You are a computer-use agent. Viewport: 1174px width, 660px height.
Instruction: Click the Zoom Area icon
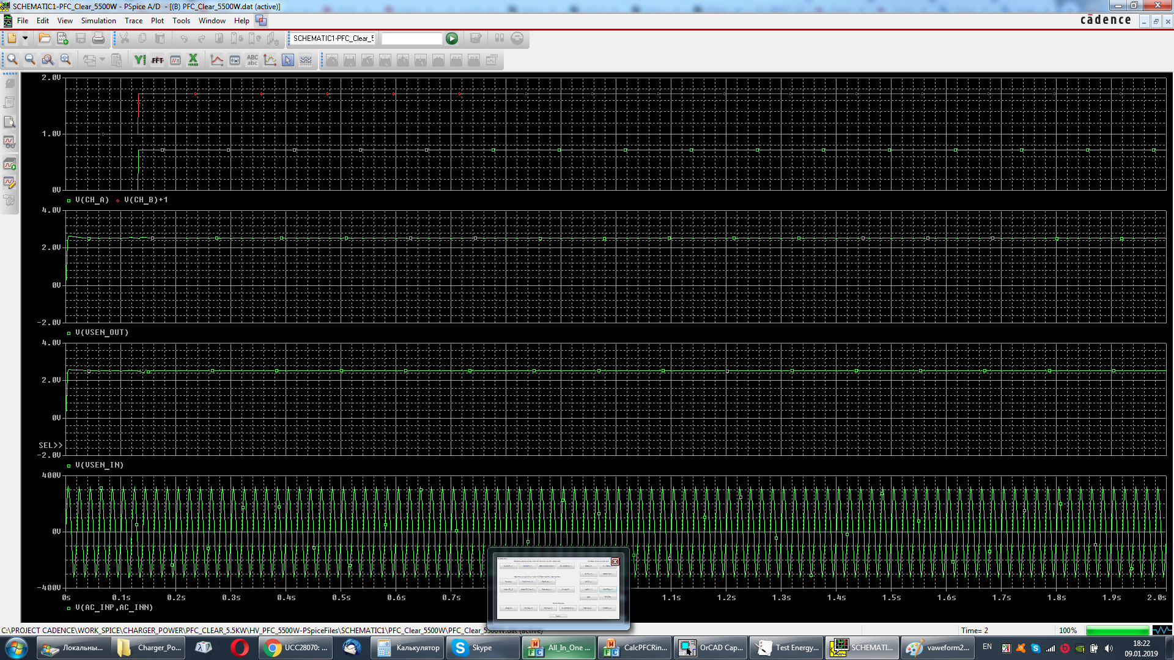pos(48,60)
